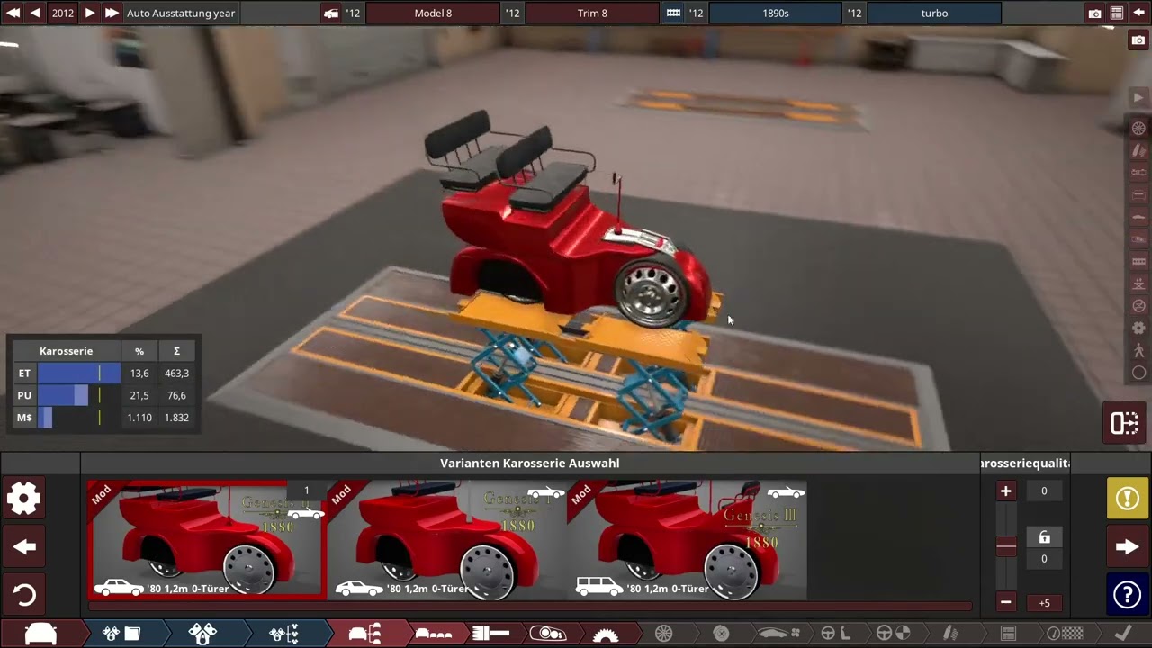Open the 1890s engine family field

point(775,13)
